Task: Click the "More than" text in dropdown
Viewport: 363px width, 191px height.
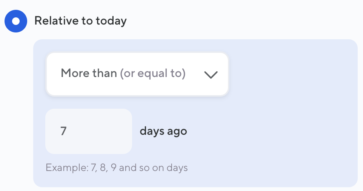Action: click(x=89, y=73)
